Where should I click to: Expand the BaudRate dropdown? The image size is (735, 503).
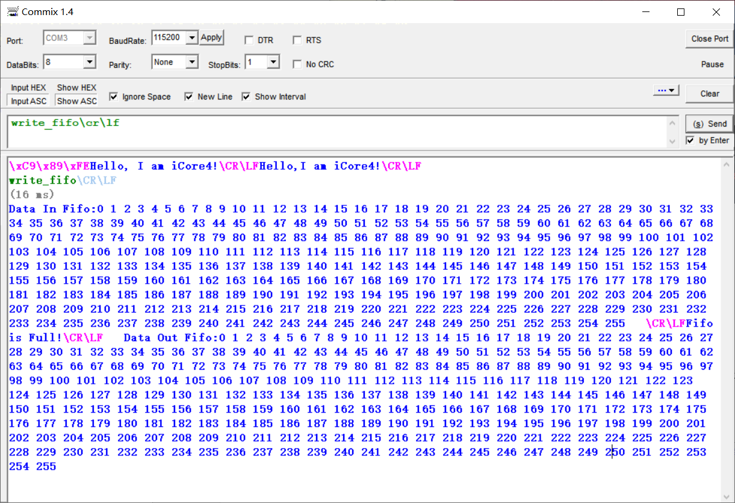(191, 38)
